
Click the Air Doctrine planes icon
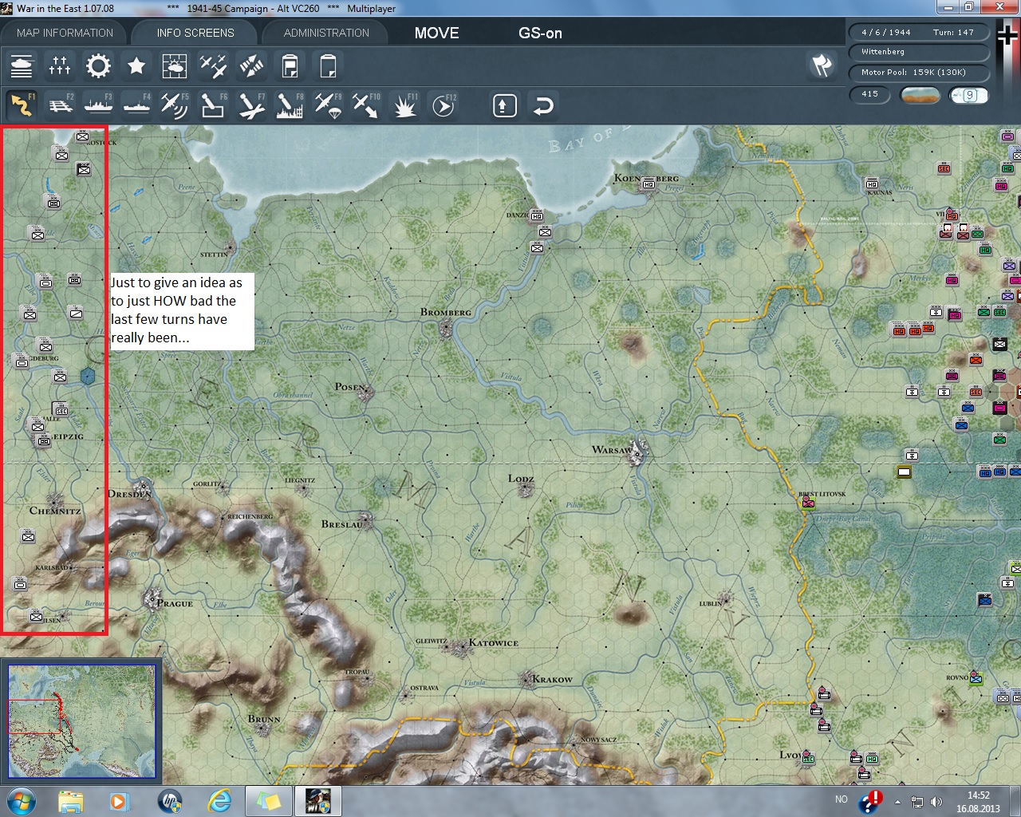click(x=213, y=65)
